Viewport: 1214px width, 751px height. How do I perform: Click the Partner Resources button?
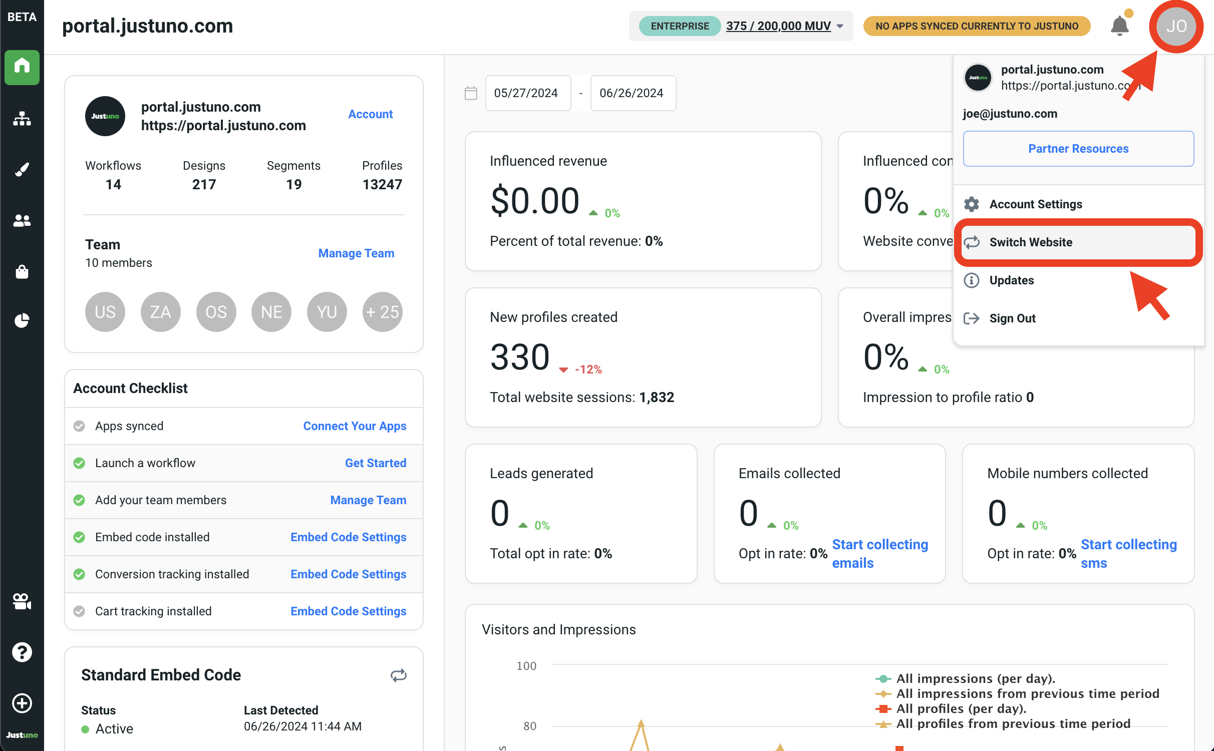click(1078, 149)
